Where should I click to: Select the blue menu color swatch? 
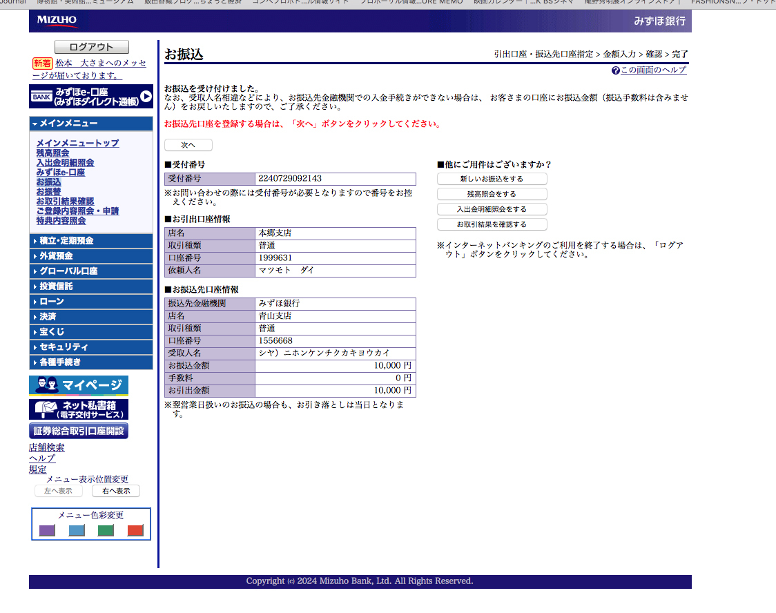(77, 530)
